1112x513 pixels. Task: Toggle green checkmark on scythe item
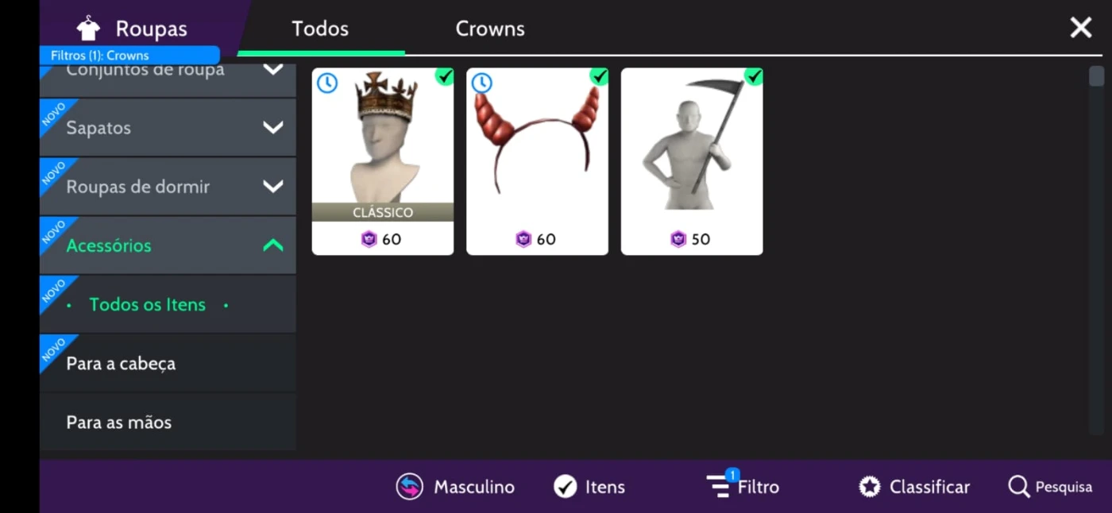753,77
